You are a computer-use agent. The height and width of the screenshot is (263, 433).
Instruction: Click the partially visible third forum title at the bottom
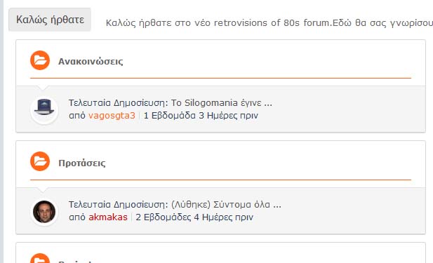[76, 261]
